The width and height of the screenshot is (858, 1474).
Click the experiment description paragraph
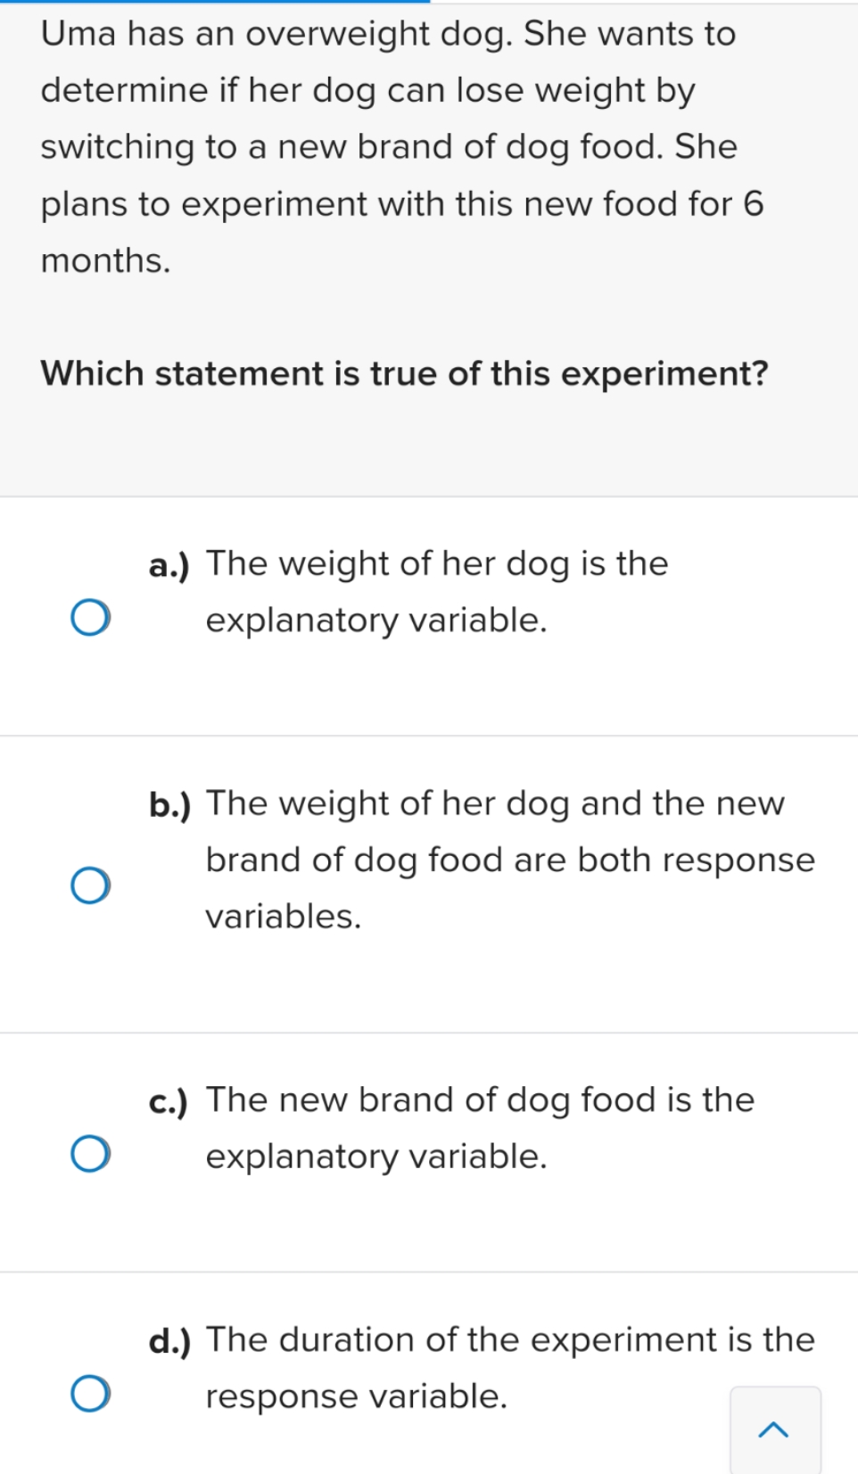401,147
